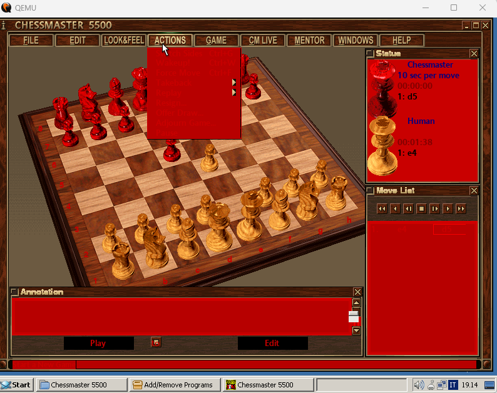Viewport: 497px width, 393px height.
Task: Click the small icon between Play and Edit
Action: pos(156,342)
